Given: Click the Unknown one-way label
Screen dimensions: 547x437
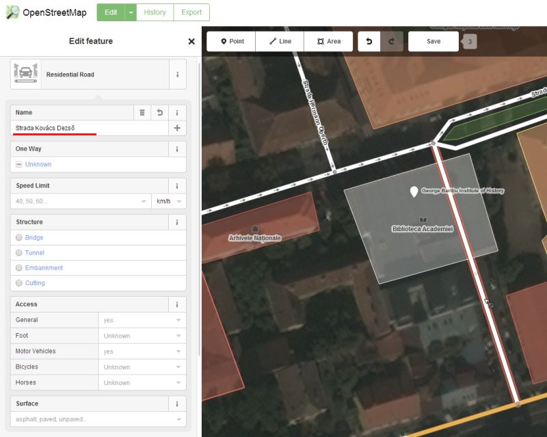Looking at the screenshot, I should [x=38, y=164].
